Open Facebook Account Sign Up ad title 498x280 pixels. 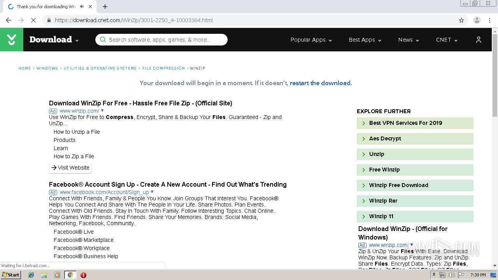tap(168, 184)
